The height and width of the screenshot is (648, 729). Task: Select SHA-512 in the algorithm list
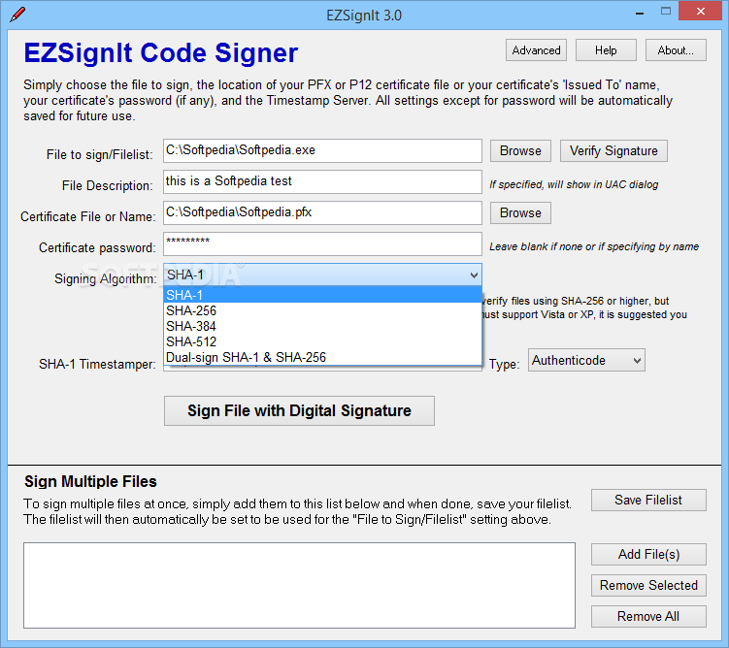[322, 341]
